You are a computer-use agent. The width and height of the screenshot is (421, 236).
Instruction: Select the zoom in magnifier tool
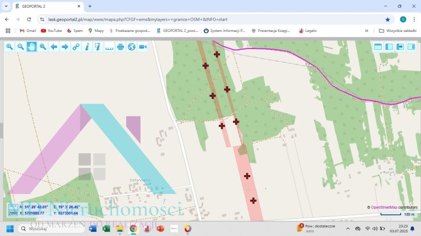tap(9, 47)
